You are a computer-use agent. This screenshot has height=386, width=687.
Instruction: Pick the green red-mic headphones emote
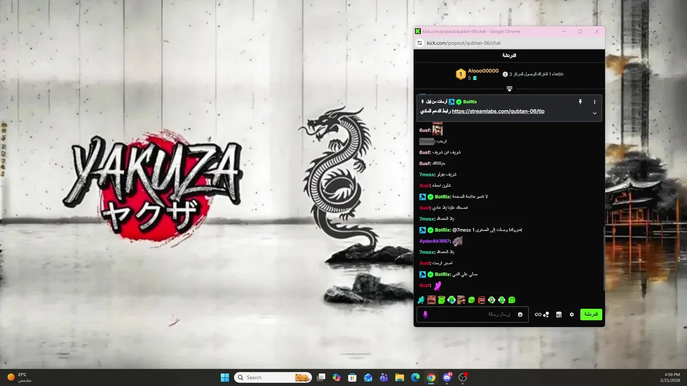[501, 300]
